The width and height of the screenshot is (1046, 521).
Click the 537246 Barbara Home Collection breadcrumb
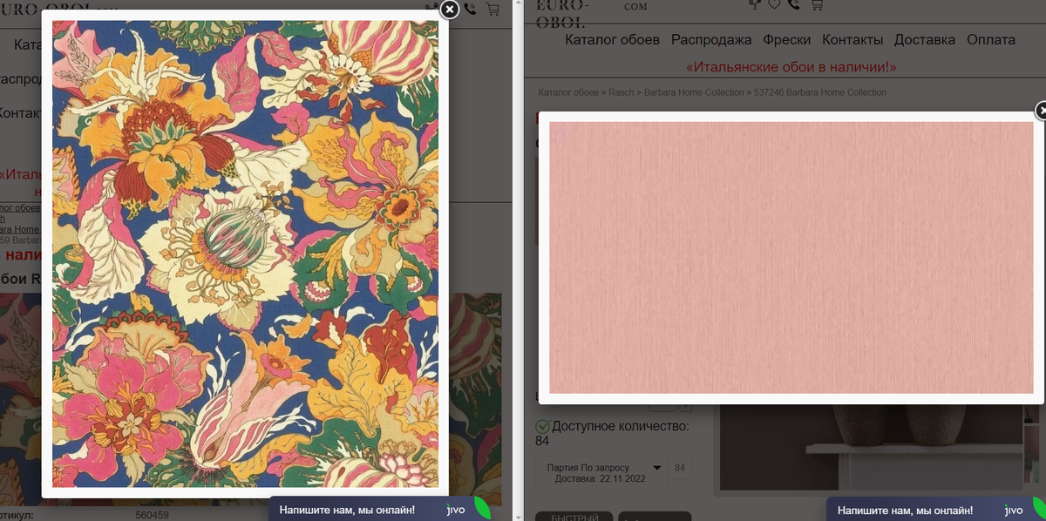pyautogui.click(x=820, y=92)
